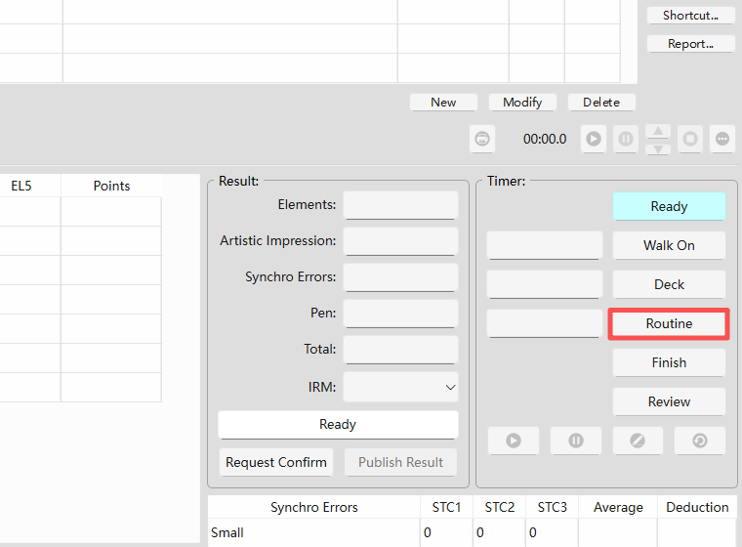Click the Walk On timer button
Viewport: 742px width, 547px height.
[x=669, y=245]
